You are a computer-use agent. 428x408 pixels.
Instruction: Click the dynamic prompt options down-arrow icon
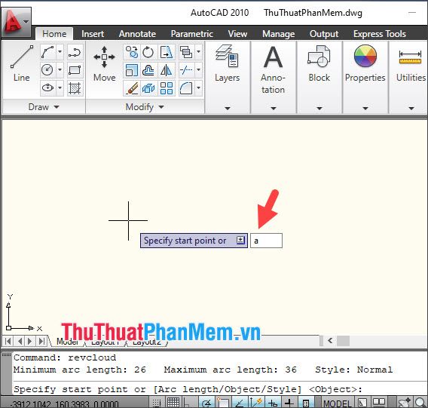pos(240,241)
